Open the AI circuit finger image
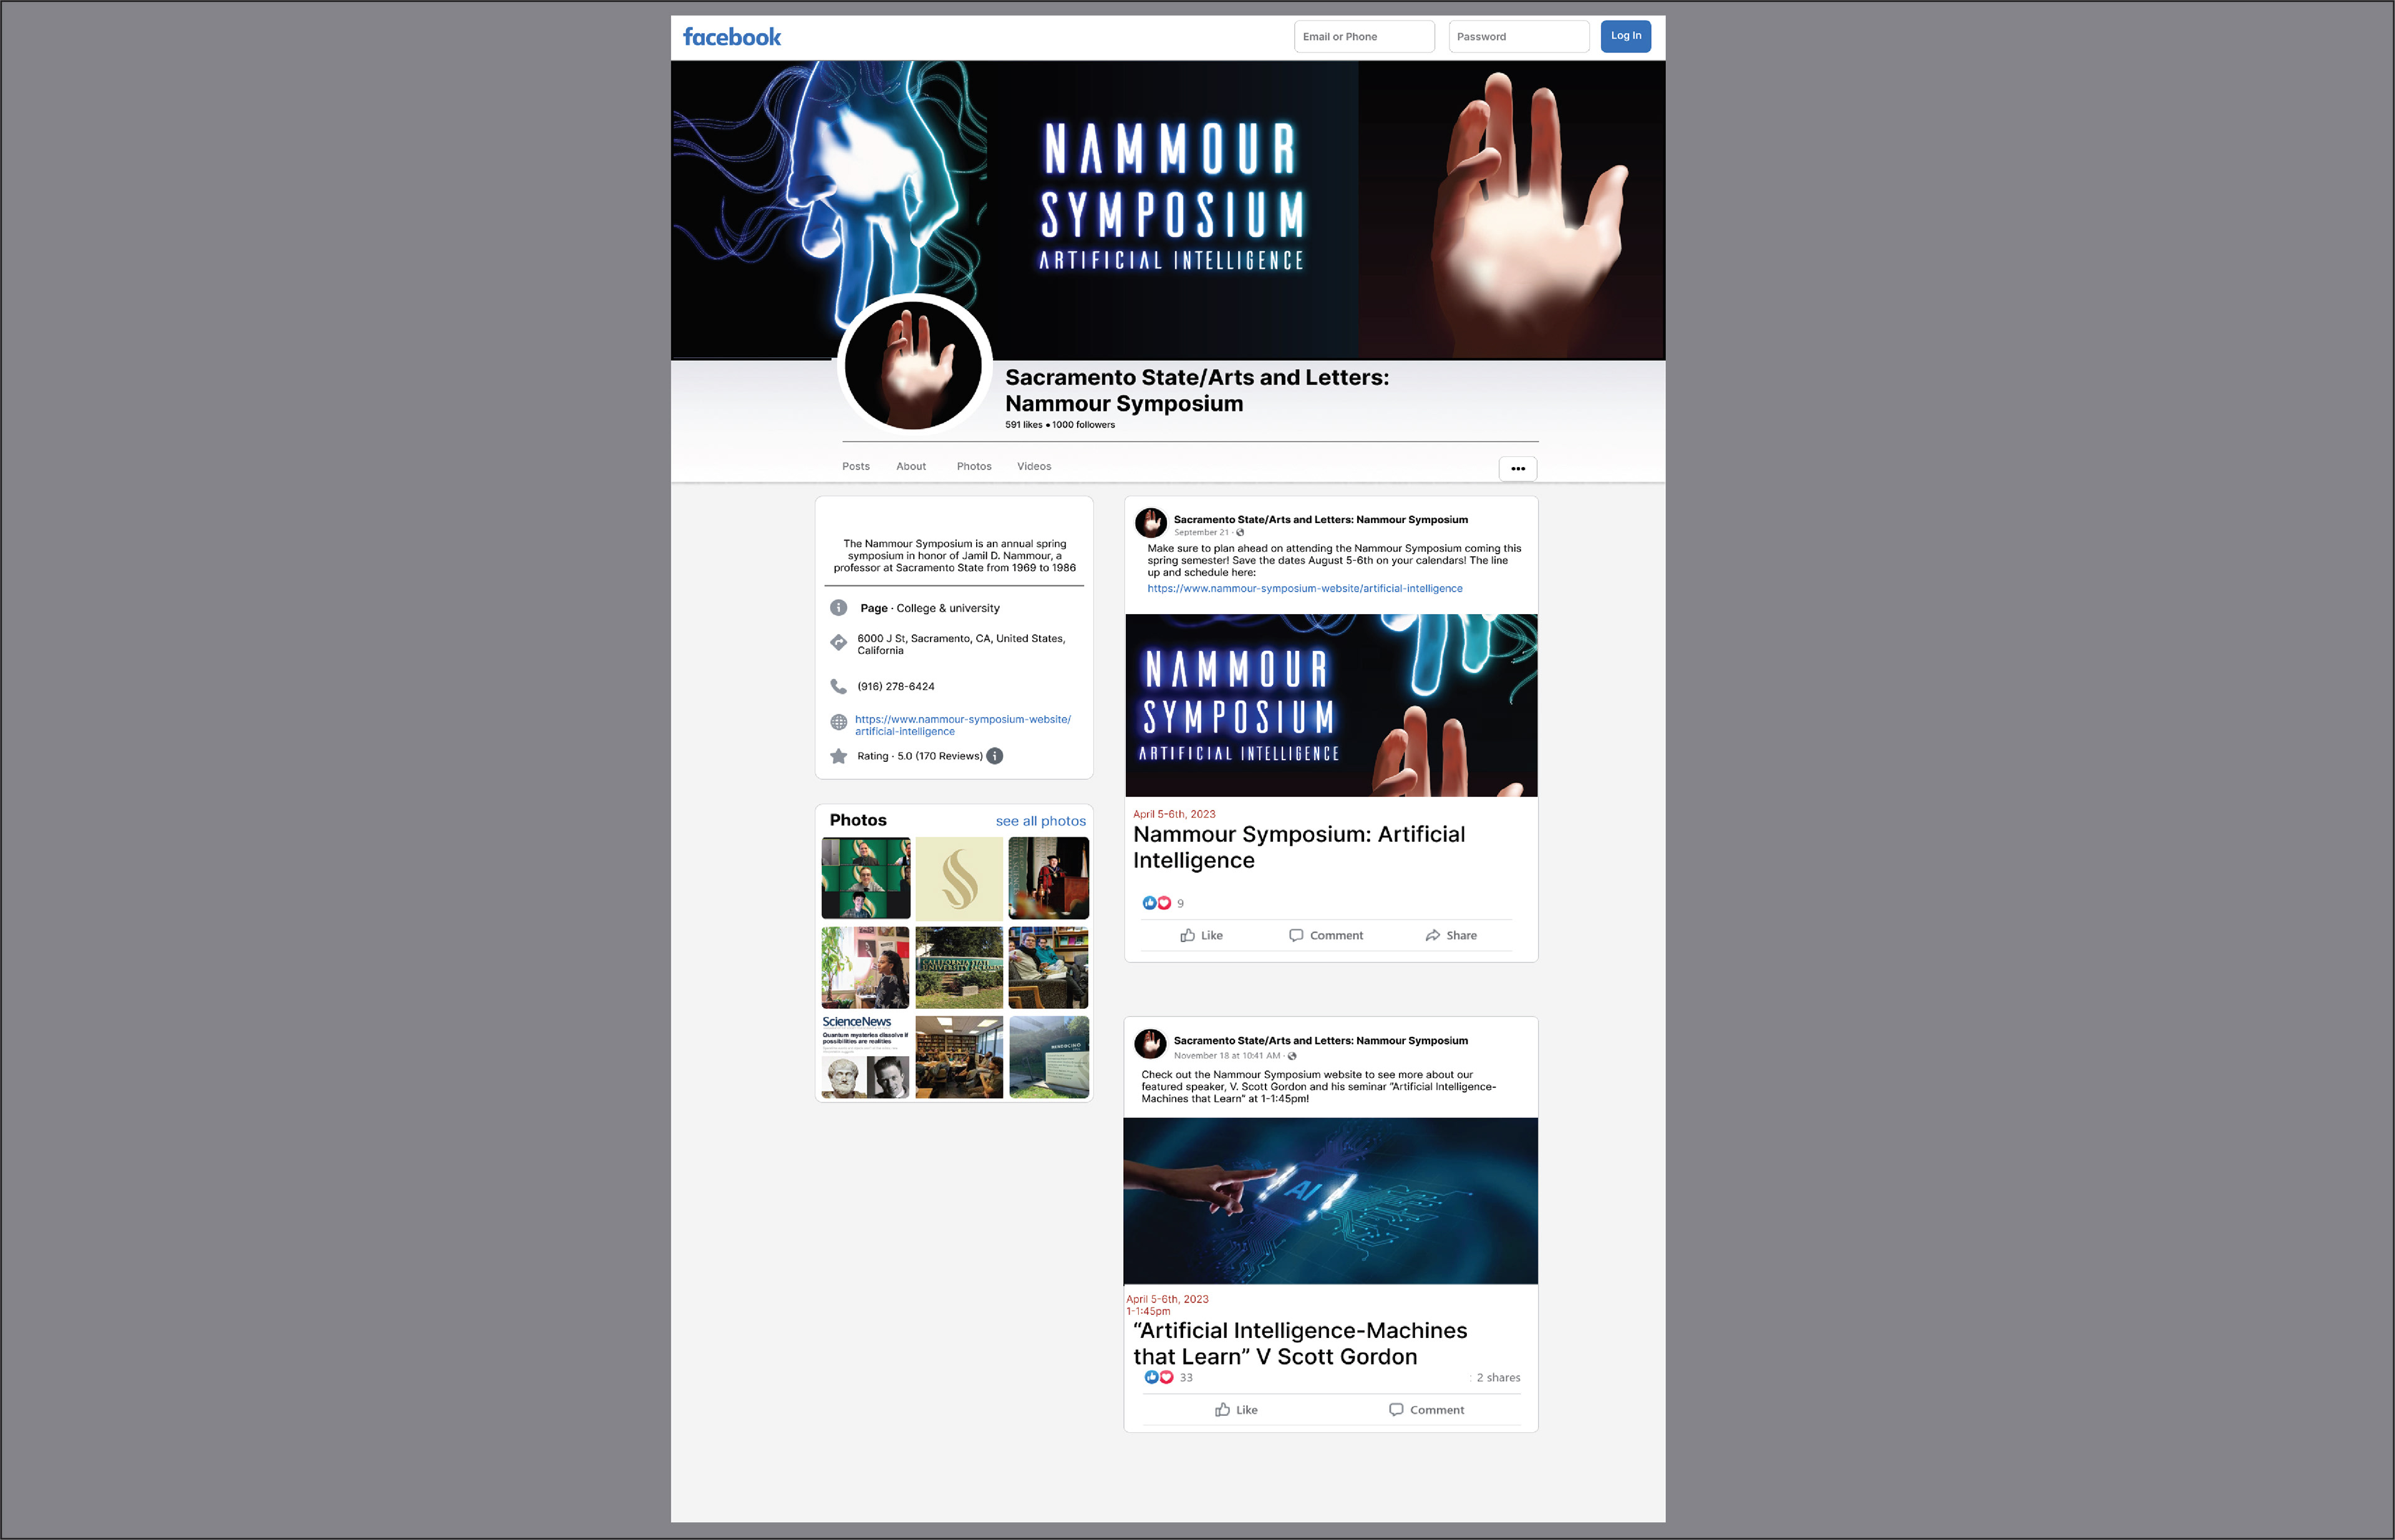The image size is (2395, 1540). coord(1330,1200)
